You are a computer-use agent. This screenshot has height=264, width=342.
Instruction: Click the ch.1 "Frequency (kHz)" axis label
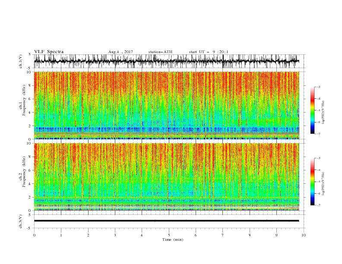(x=24, y=101)
